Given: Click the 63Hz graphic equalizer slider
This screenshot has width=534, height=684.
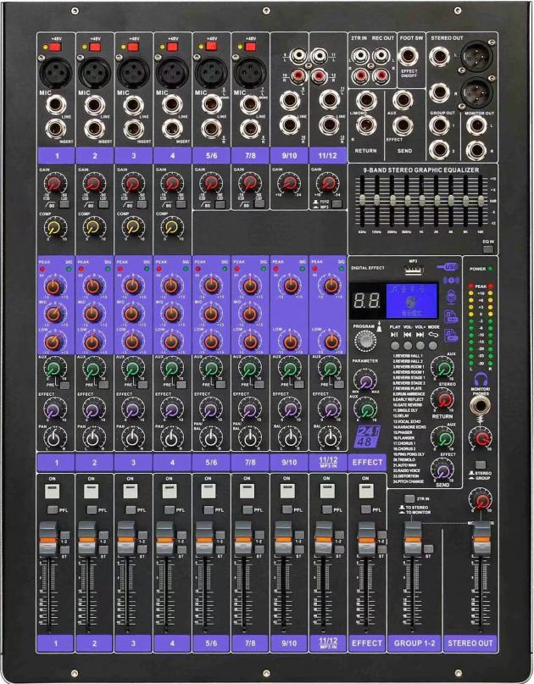Looking at the screenshot, I should point(362,200).
